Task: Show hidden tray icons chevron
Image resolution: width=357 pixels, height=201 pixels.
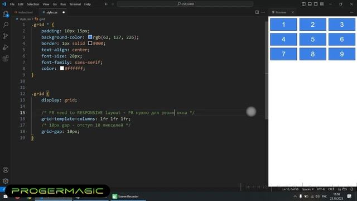Action: pyautogui.click(x=295, y=197)
